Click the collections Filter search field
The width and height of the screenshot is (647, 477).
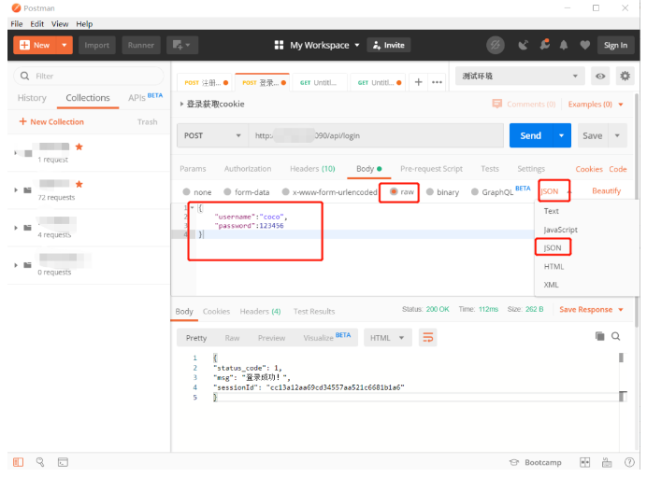pos(89,76)
